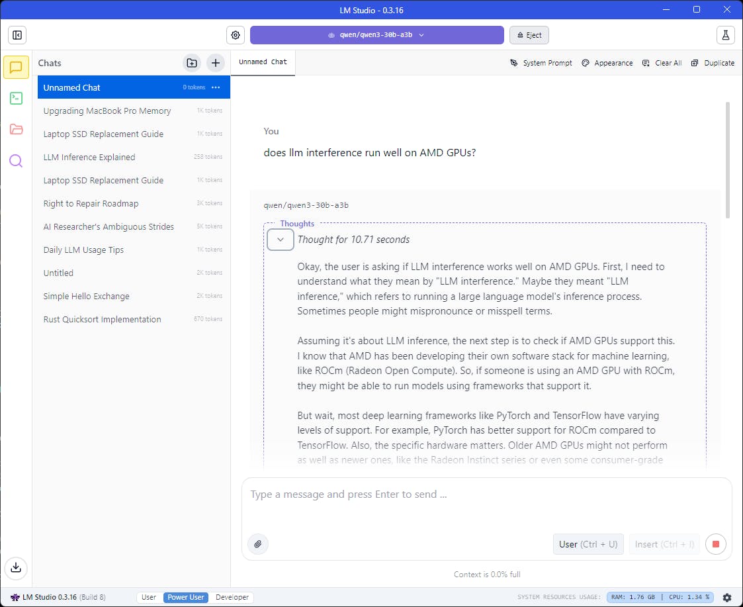This screenshot has height=607, width=743.
Task: Select the Unnamed Chat tab
Action: (x=263, y=62)
